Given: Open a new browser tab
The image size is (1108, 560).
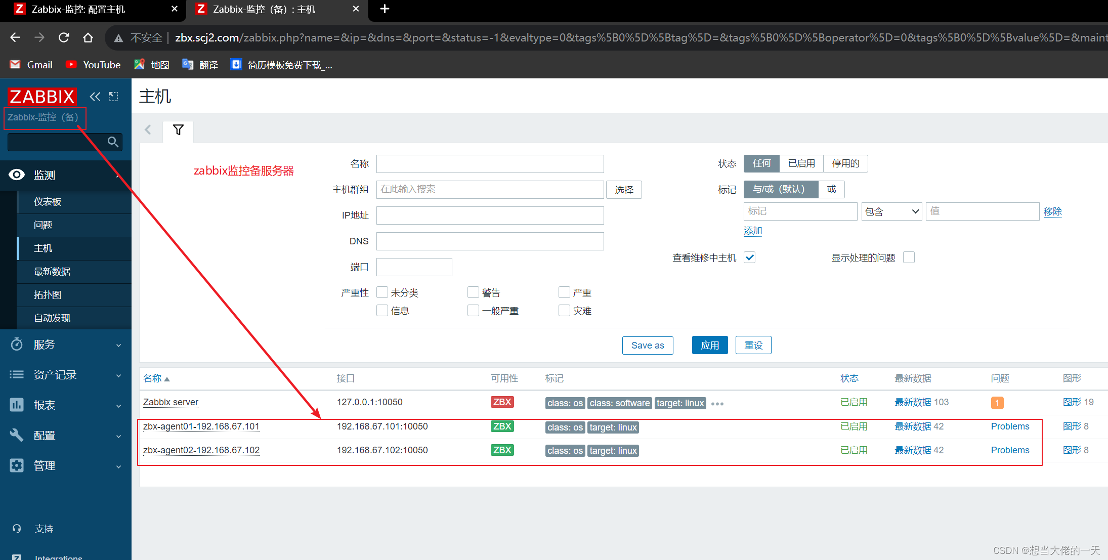Looking at the screenshot, I should tap(385, 9).
